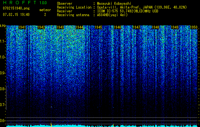Click the meteor count value 2
The width and height of the screenshot is (200, 127).
[45, 15]
